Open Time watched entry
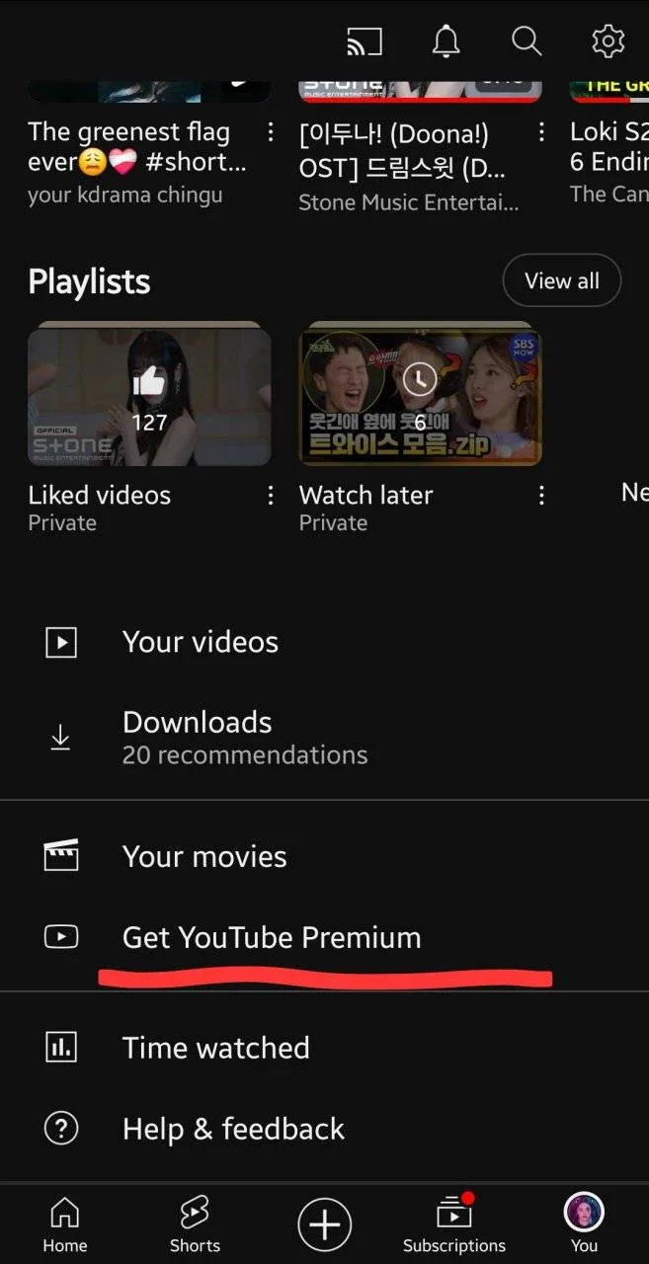 [x=324, y=1047]
